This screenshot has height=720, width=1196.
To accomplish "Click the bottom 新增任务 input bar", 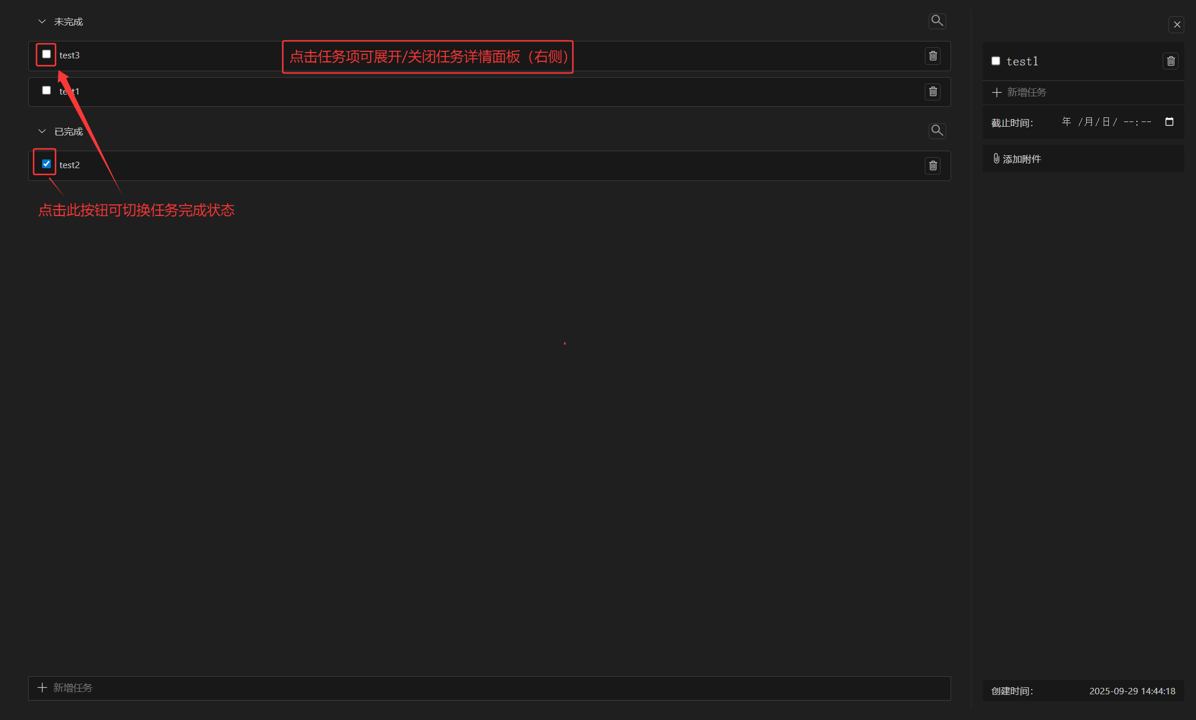I will [x=489, y=688].
